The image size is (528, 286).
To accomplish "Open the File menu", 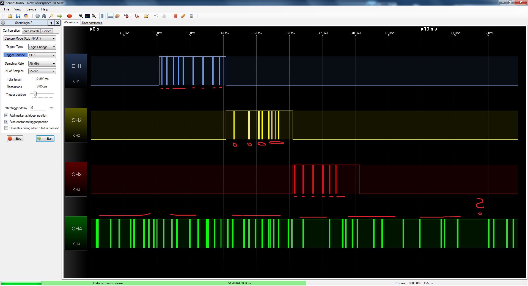I will [x=7, y=9].
